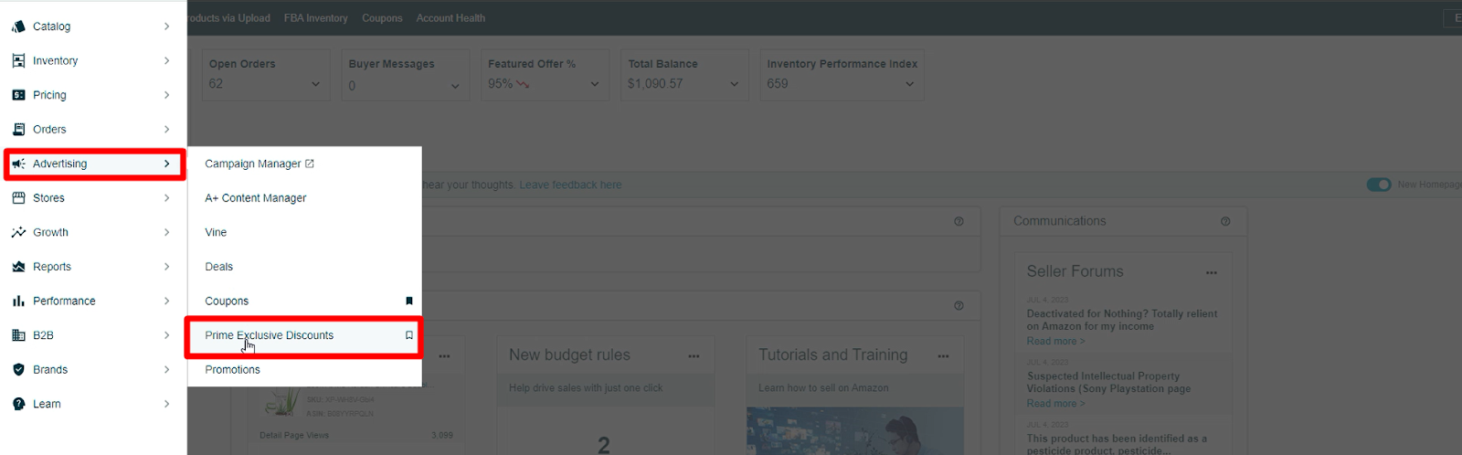Click the Performance bar chart icon

pos(18,301)
